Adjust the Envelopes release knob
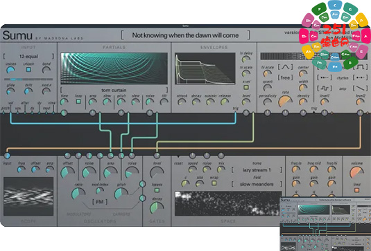 pos(225,102)
